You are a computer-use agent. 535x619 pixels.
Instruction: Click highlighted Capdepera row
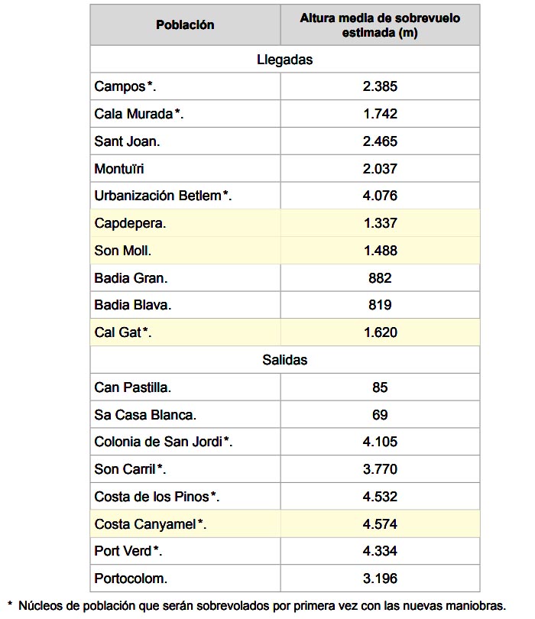(x=284, y=223)
